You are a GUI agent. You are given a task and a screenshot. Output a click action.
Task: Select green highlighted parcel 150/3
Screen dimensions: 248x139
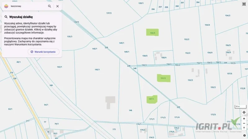152,32
